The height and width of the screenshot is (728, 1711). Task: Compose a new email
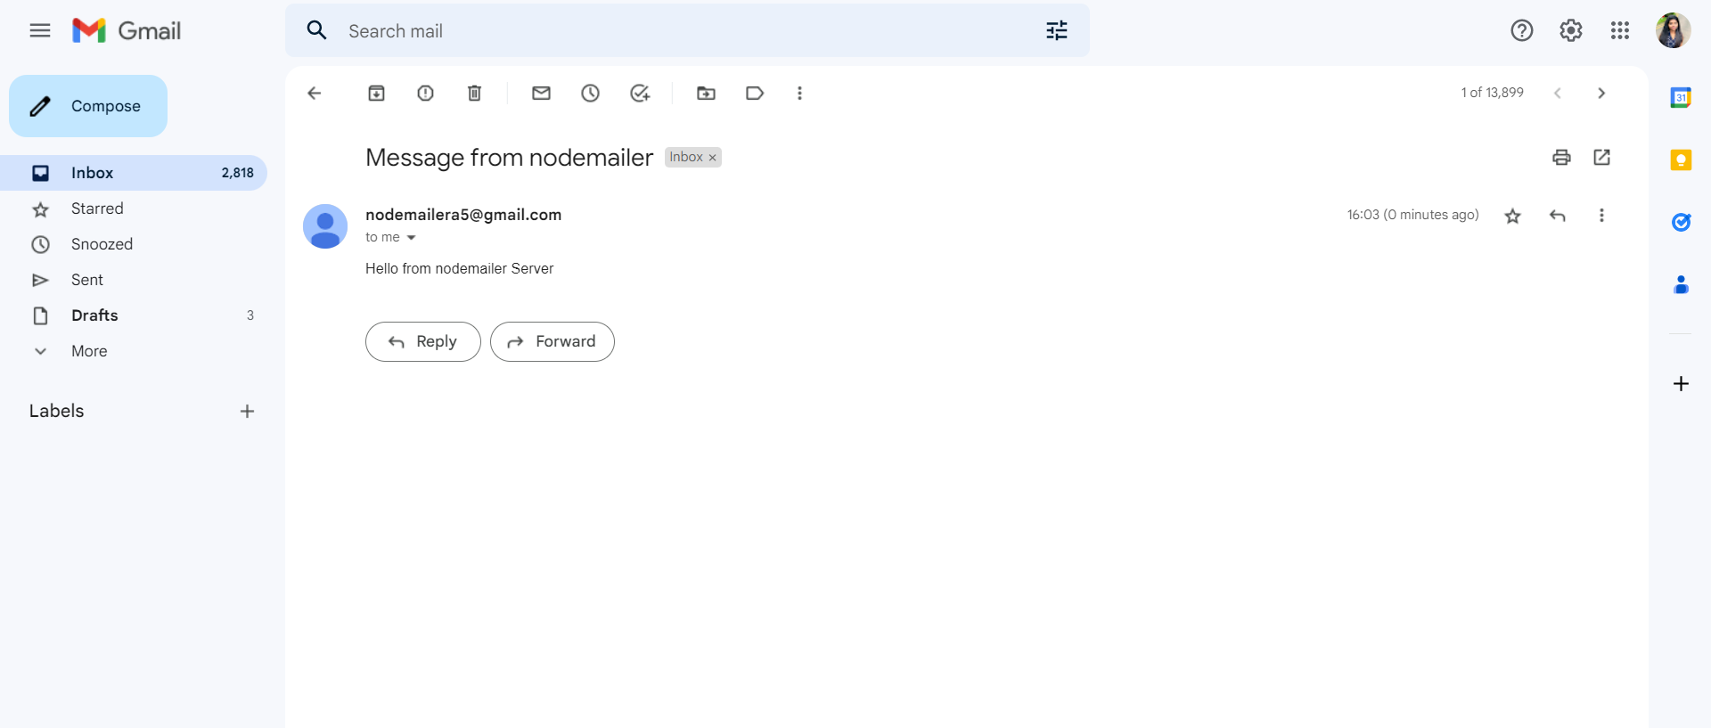point(88,106)
